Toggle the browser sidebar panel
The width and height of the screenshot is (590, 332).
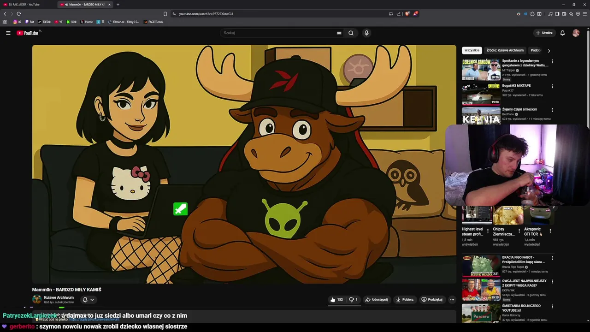click(x=557, y=14)
